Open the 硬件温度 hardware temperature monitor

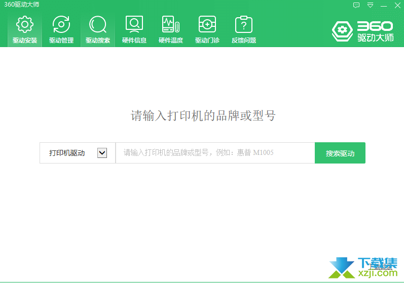click(171, 29)
